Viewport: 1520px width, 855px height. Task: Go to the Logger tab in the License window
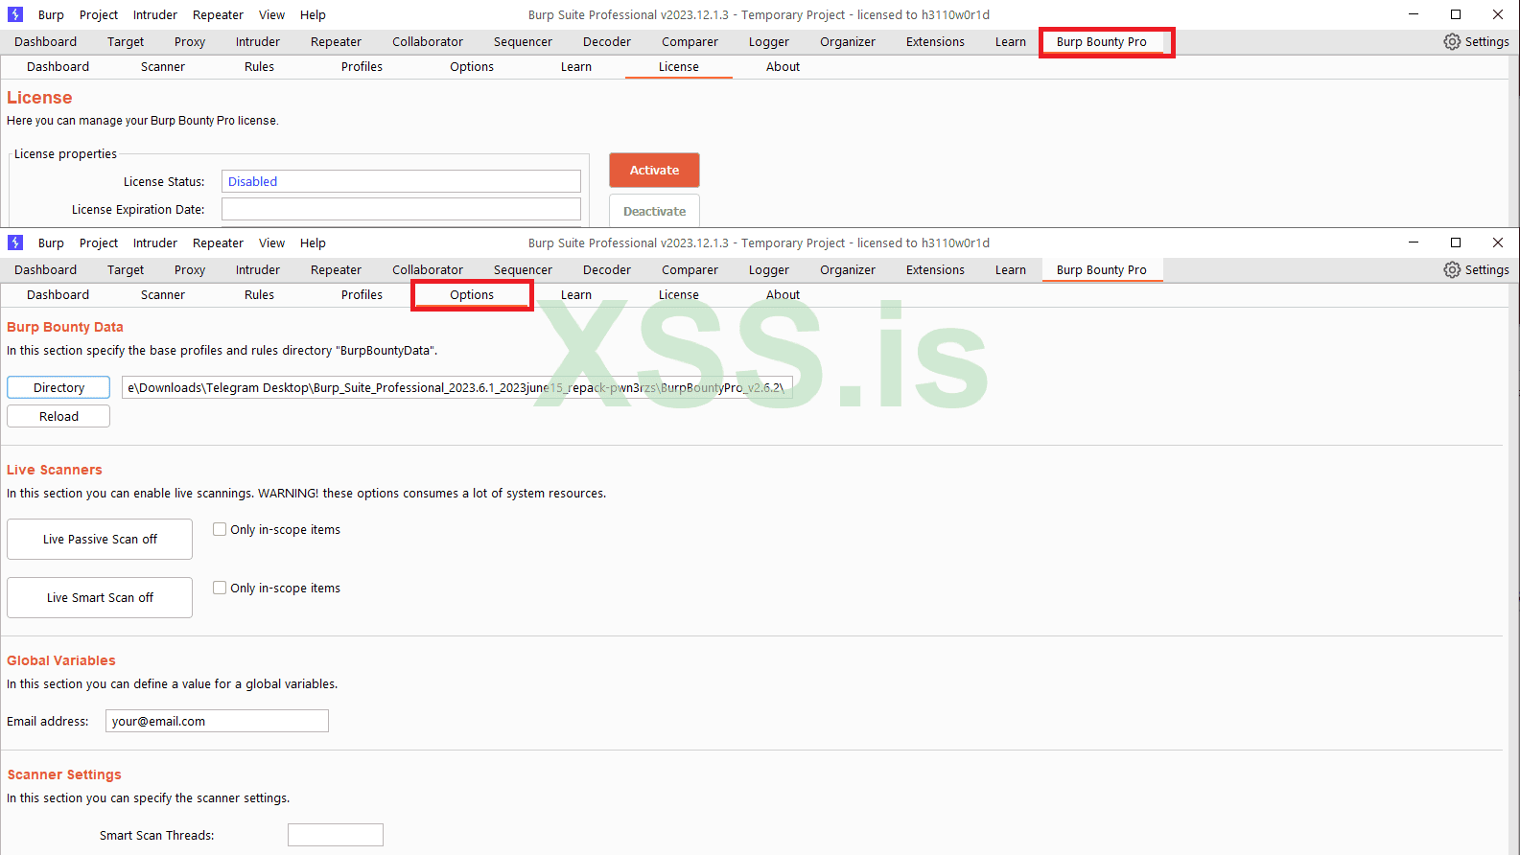[769, 41]
